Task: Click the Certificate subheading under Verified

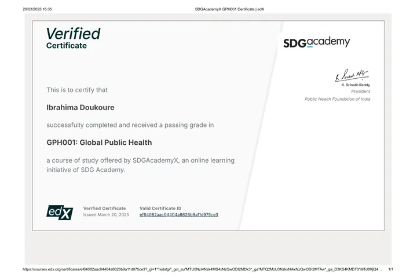Action: 67,46
